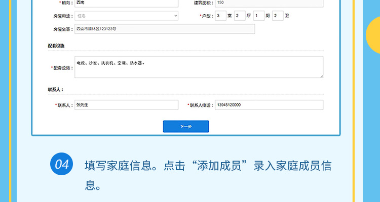Click the 卫 count input showing 2
380x202 pixels.
pyautogui.click(x=278, y=16)
